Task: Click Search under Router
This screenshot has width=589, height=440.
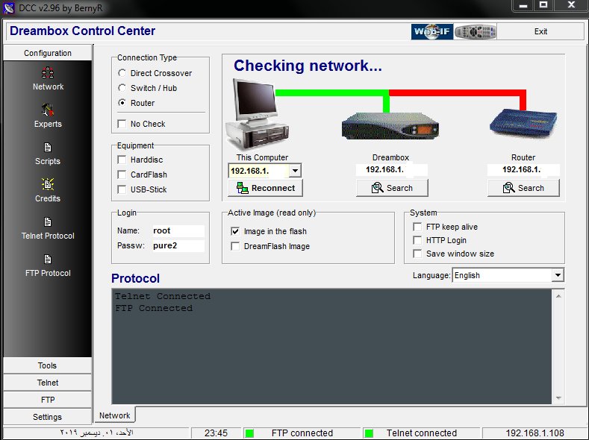Action: click(523, 188)
